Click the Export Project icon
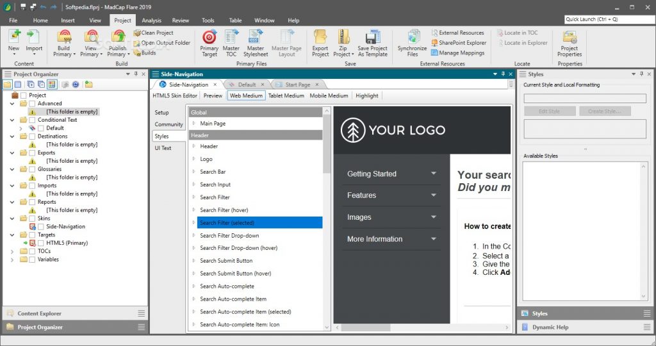The width and height of the screenshot is (656, 346). (x=320, y=37)
